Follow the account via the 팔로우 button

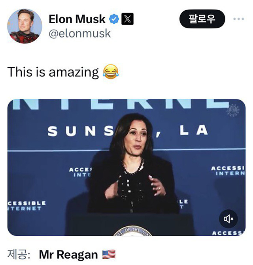coord(202,19)
